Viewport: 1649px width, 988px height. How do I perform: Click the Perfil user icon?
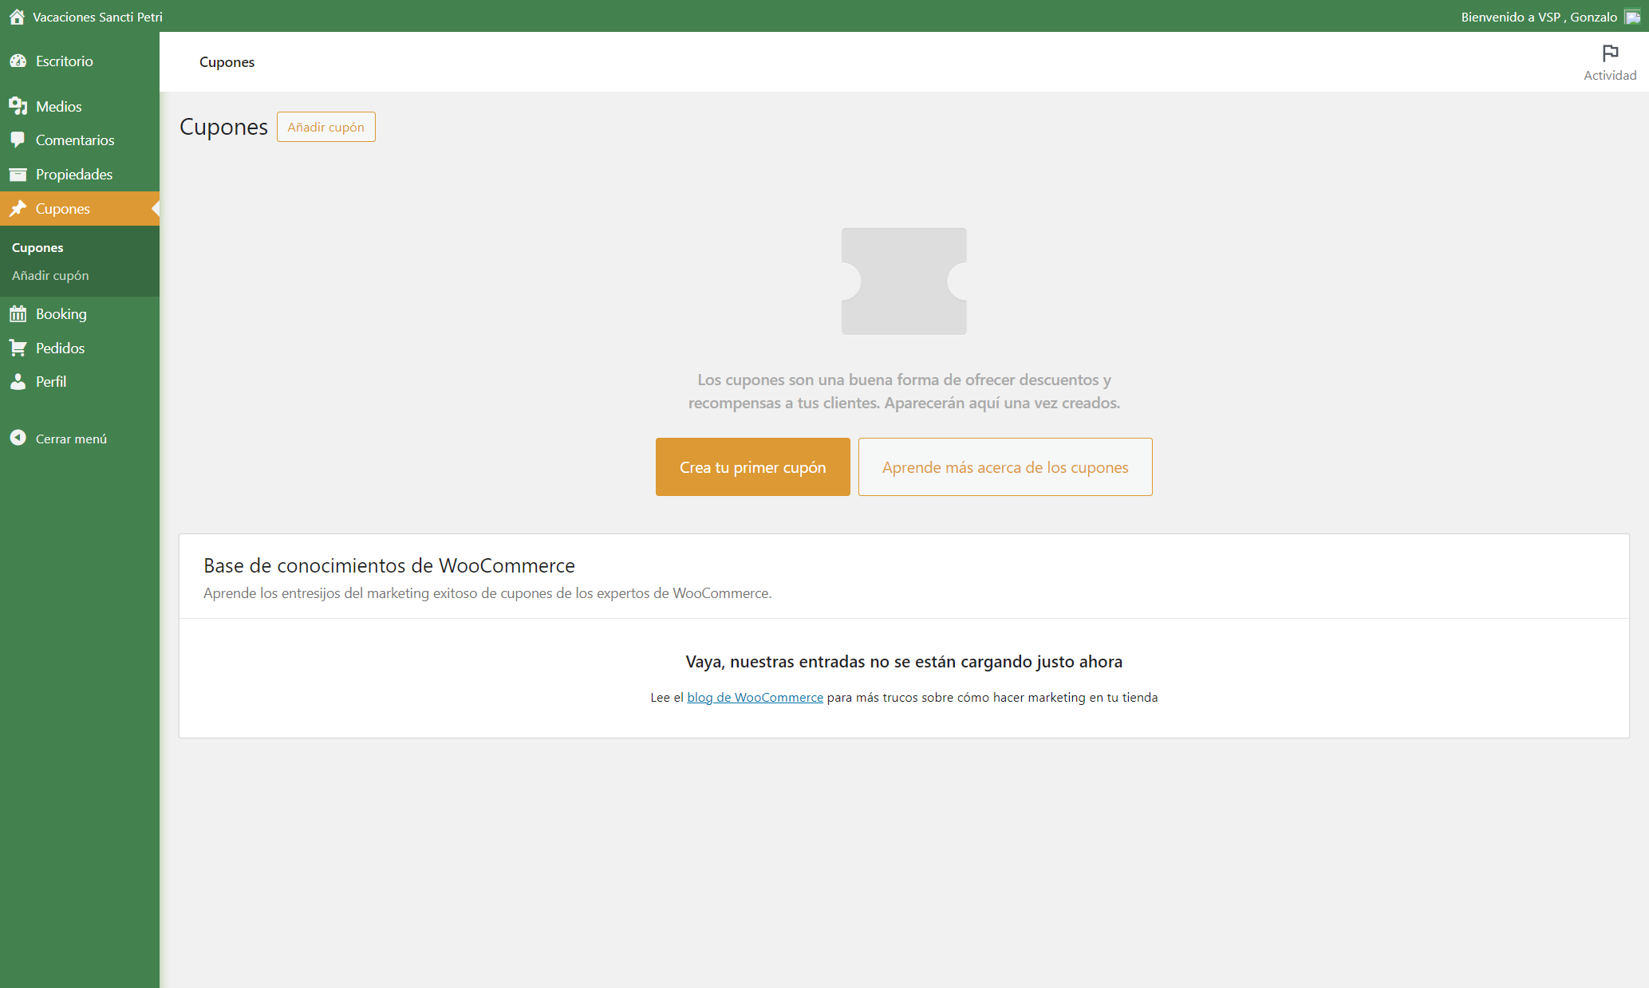tap(18, 381)
